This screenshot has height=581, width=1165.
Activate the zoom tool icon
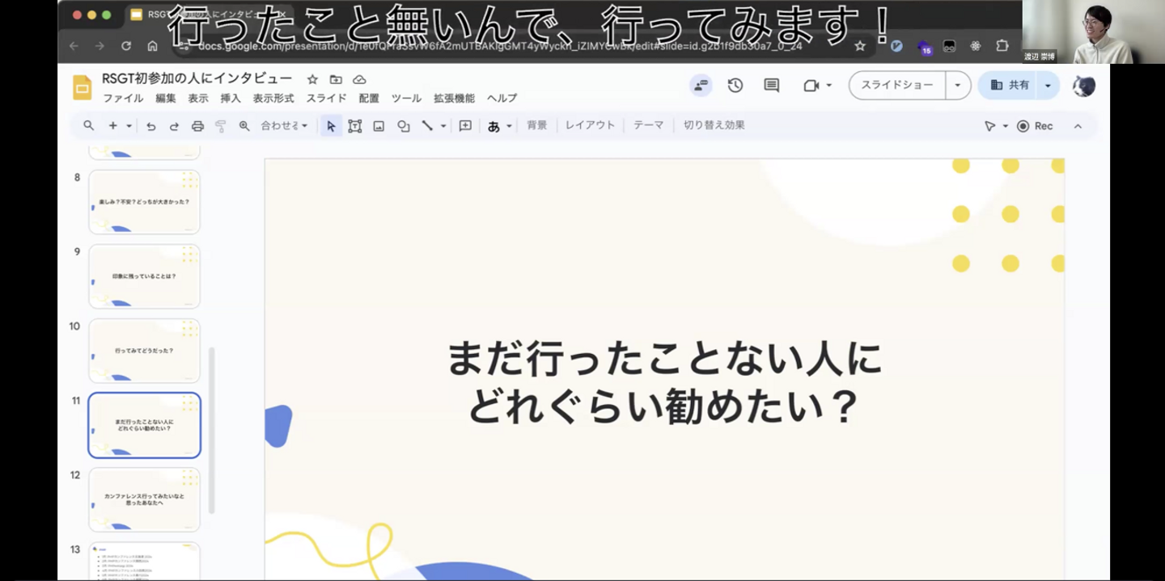click(244, 126)
